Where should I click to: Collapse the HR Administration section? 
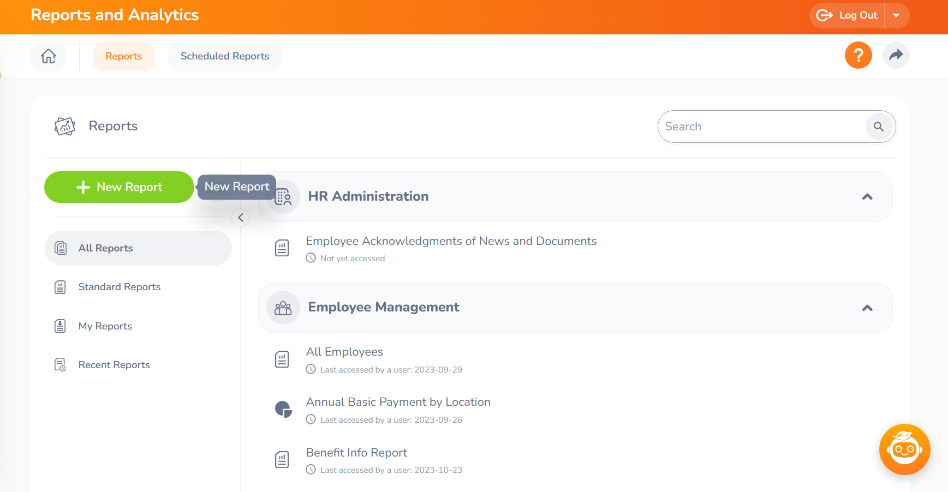(x=867, y=197)
